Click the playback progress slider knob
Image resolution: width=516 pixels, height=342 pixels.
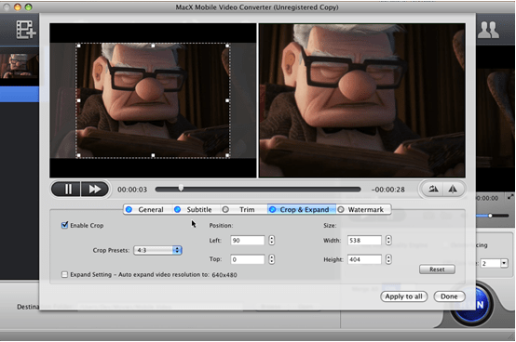tap(181, 188)
